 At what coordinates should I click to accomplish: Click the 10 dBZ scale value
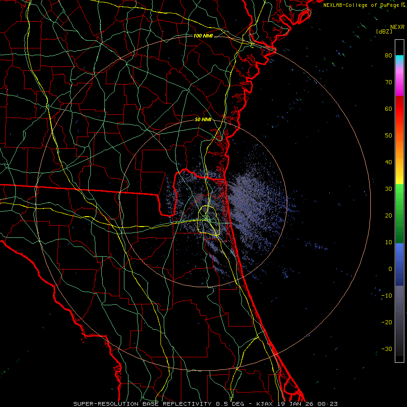click(x=388, y=242)
